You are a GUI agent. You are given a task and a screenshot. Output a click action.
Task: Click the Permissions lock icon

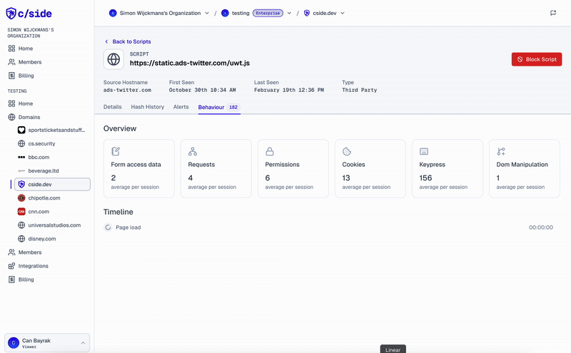pyautogui.click(x=270, y=151)
